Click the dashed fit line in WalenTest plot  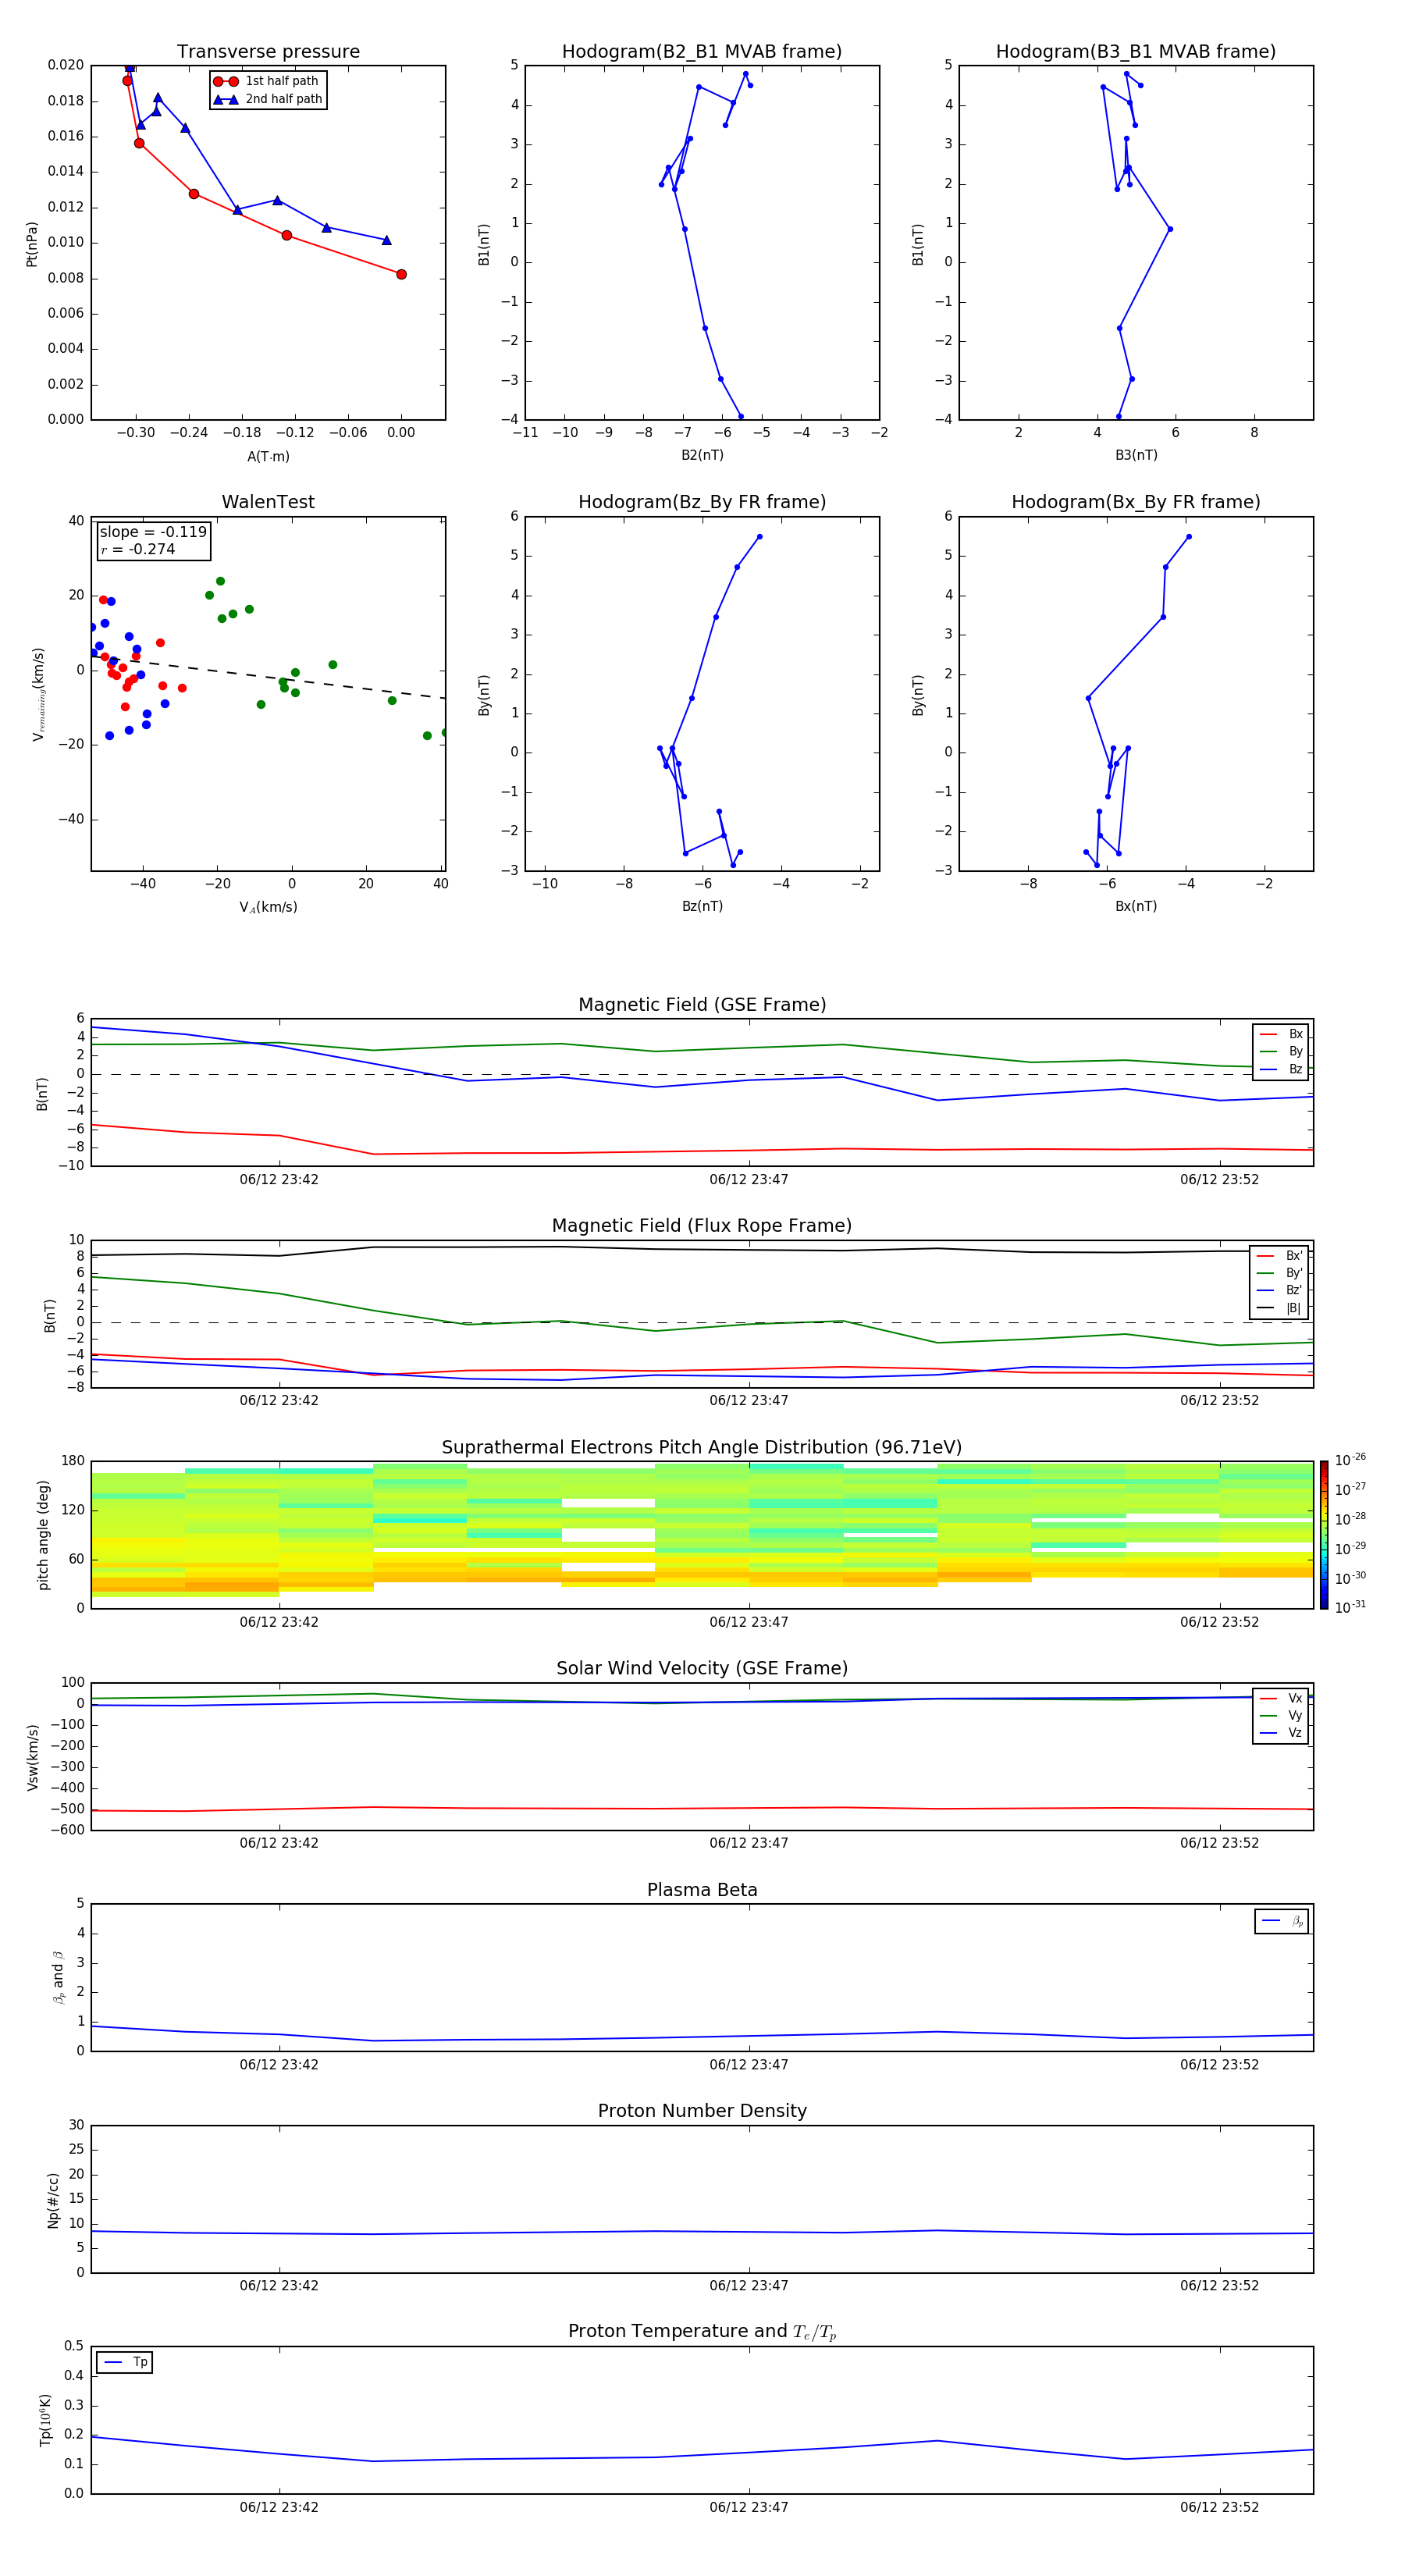268,678
